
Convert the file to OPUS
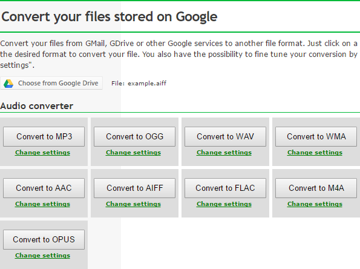coord(44,239)
